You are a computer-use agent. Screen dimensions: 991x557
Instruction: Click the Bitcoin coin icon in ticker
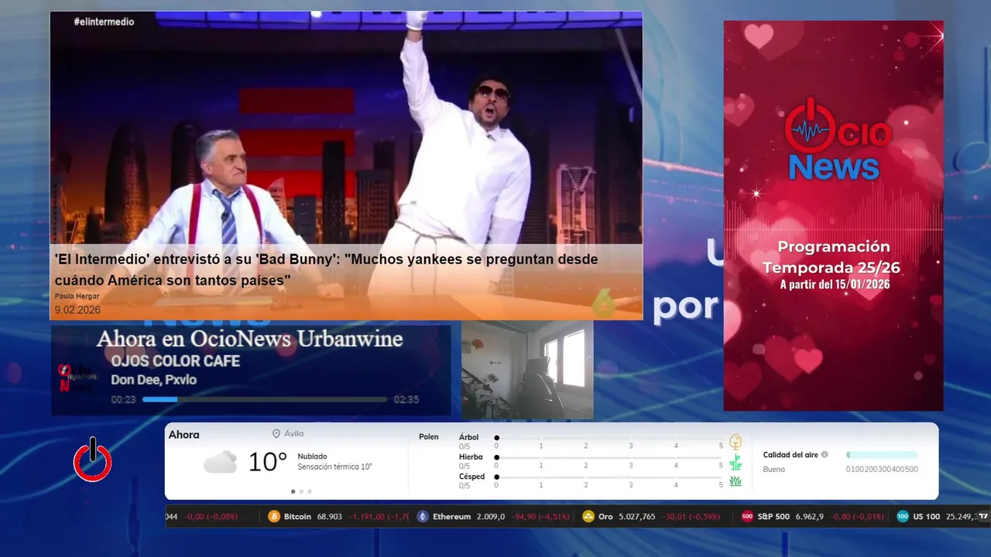tap(274, 516)
